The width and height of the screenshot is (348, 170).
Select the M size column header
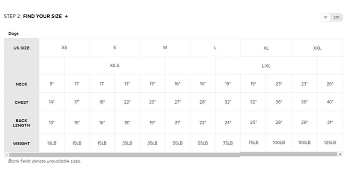coord(165,48)
